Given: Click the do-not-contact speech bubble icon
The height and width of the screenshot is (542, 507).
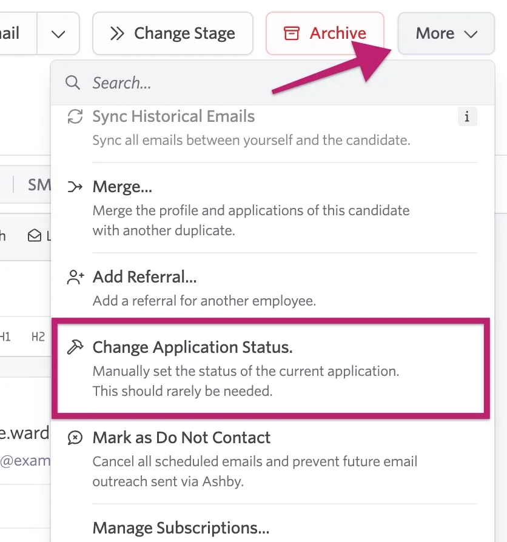Looking at the screenshot, I should point(75,438).
